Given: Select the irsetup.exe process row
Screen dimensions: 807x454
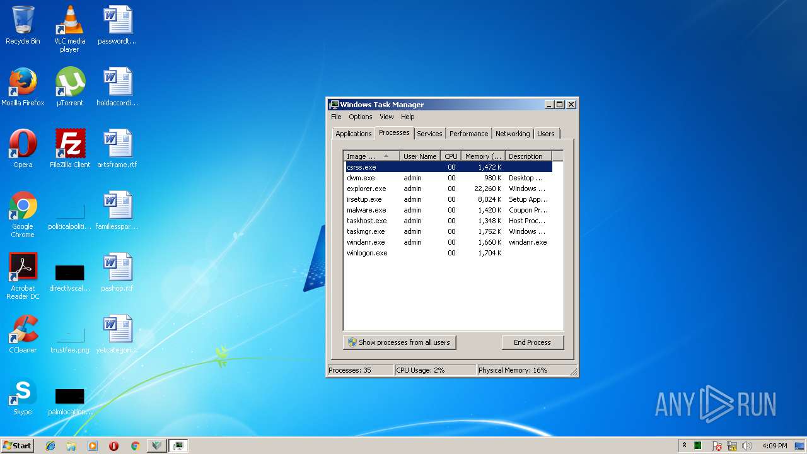Looking at the screenshot, I should click(x=448, y=199).
